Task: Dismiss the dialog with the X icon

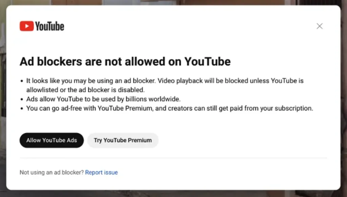Action: click(319, 26)
